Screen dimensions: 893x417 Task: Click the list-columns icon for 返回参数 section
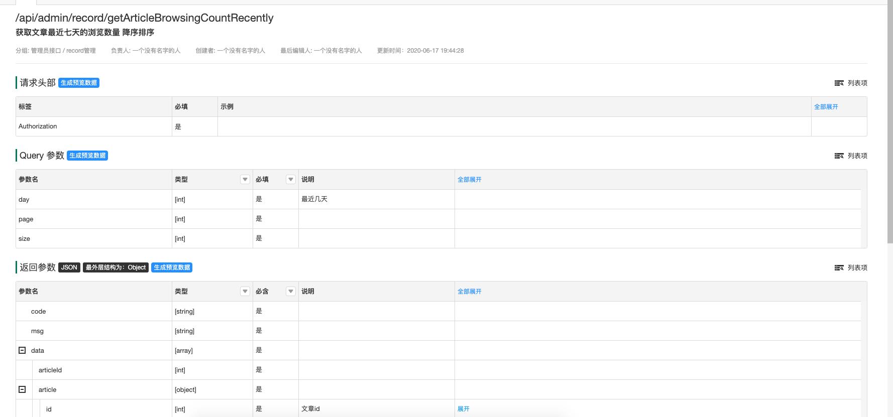[839, 268]
